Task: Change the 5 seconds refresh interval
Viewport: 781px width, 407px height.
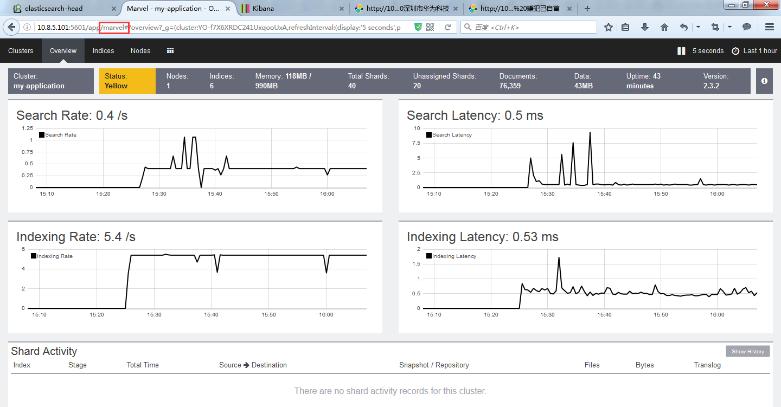Action: [x=708, y=51]
